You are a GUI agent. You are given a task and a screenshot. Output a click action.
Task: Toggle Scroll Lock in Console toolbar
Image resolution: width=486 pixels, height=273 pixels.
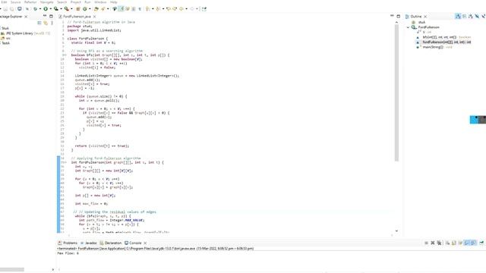454,243
